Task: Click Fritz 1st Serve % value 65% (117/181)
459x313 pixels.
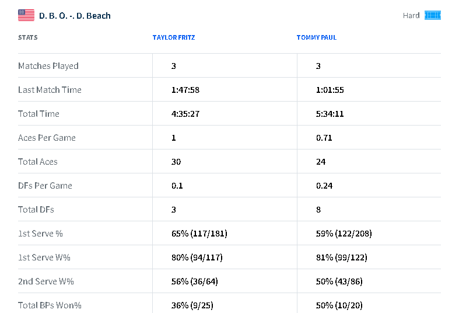Action: (199, 234)
